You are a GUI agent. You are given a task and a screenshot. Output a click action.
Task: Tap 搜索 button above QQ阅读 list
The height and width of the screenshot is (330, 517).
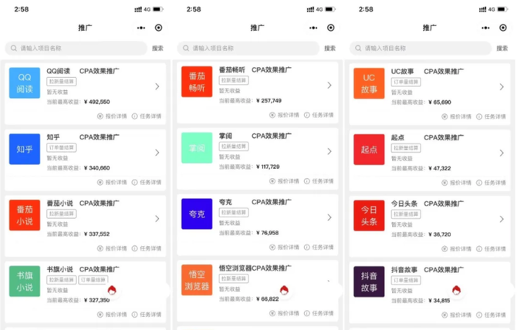(157, 49)
